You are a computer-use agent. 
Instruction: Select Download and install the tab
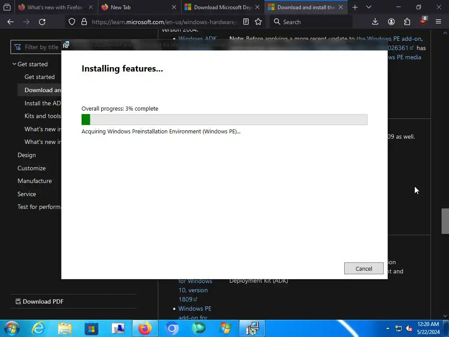306,7
